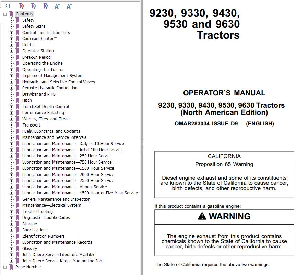Open Lubrication and Maintenance—750 Hour Service
Screen dimensions: 308x275
pyautogui.click(x=67, y=162)
